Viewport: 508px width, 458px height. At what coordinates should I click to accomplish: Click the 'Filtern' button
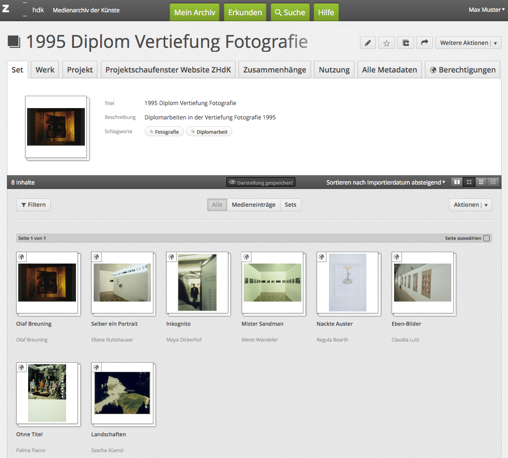[x=34, y=205]
